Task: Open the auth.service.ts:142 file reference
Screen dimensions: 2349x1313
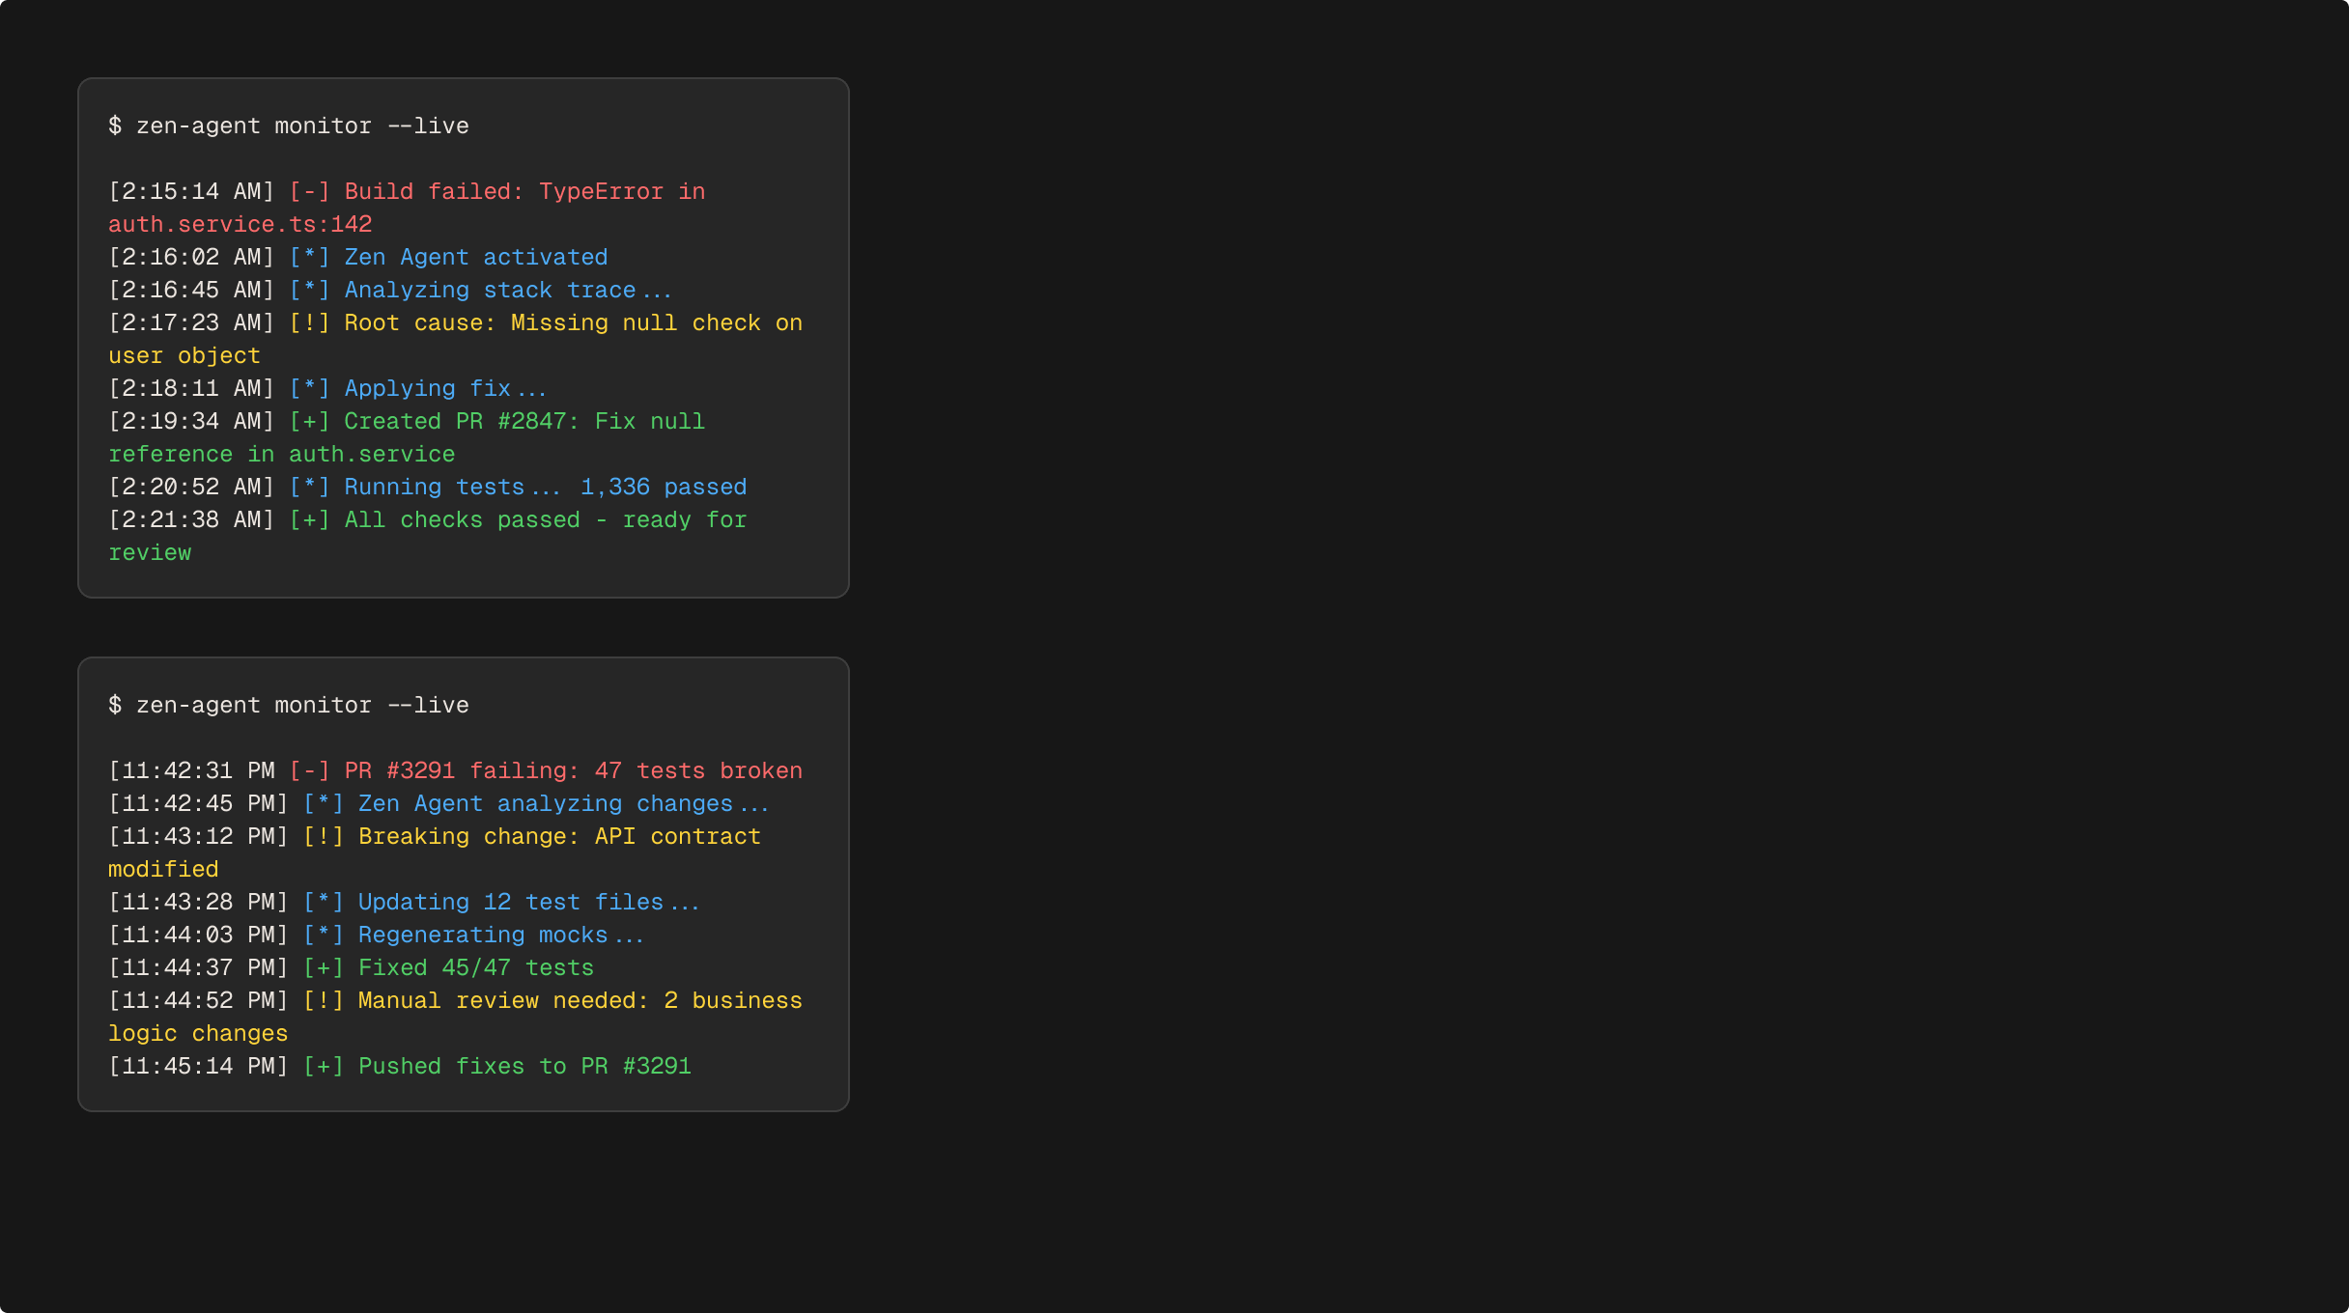Action: pos(240,224)
